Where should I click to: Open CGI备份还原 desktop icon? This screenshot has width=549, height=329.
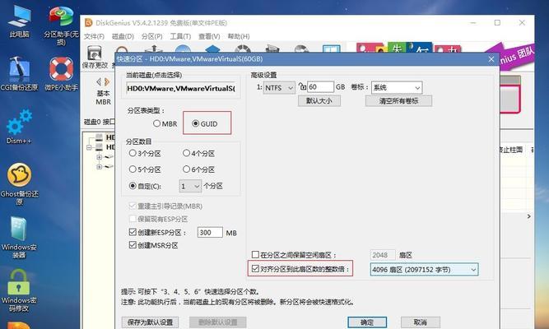click(19, 73)
